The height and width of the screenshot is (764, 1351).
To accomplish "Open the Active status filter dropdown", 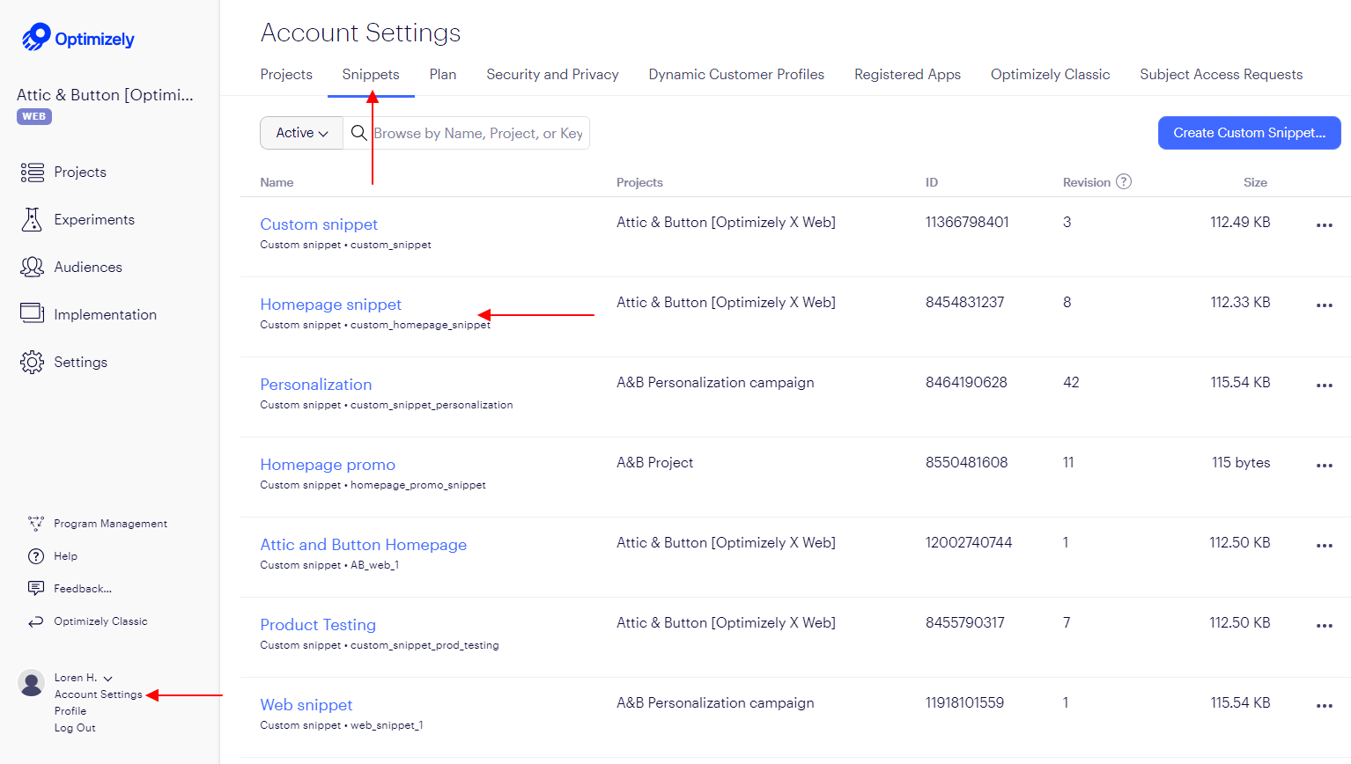I will point(301,133).
